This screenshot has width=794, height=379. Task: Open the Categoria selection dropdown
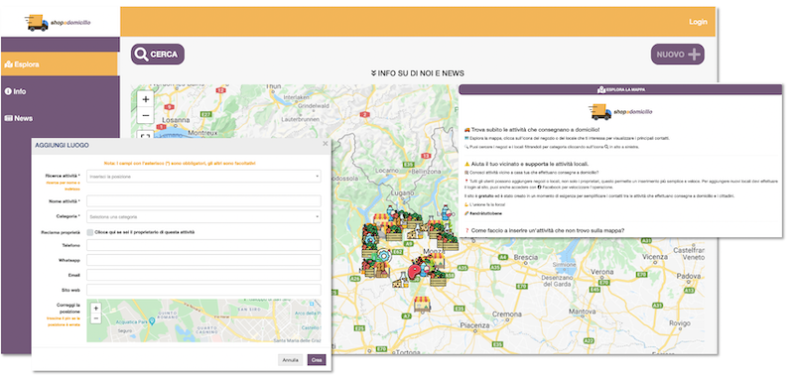[x=203, y=216]
